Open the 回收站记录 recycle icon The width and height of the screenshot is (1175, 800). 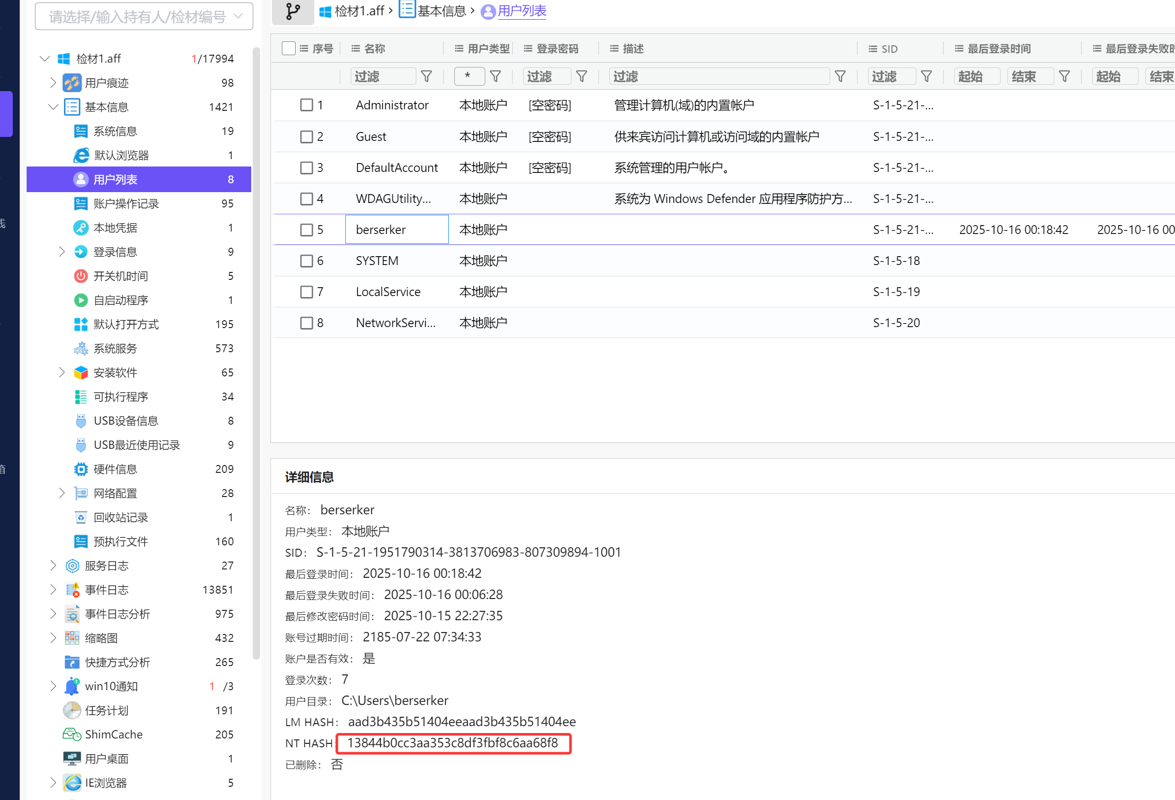tap(80, 517)
